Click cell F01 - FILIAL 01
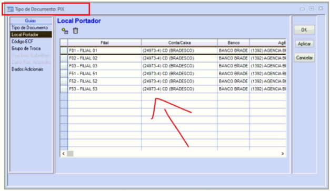This screenshot has width=330, height=191. point(105,51)
